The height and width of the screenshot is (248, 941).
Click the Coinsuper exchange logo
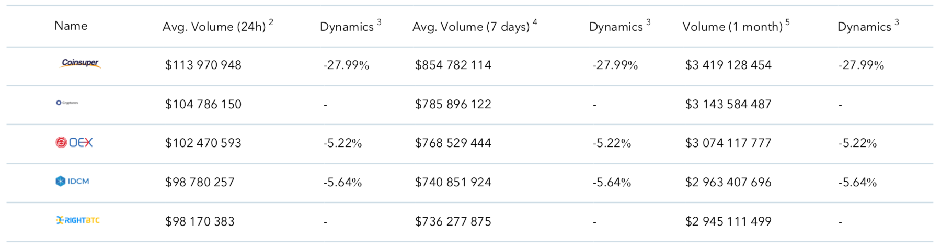coord(81,63)
